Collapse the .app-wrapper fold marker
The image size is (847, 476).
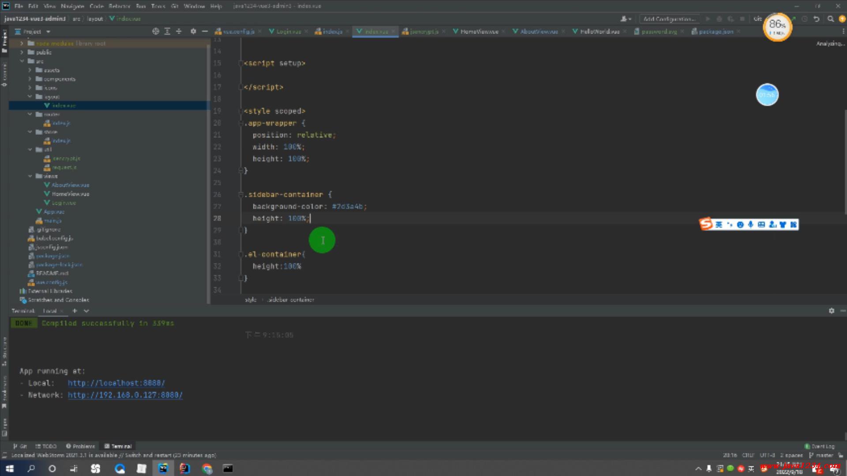pos(241,123)
